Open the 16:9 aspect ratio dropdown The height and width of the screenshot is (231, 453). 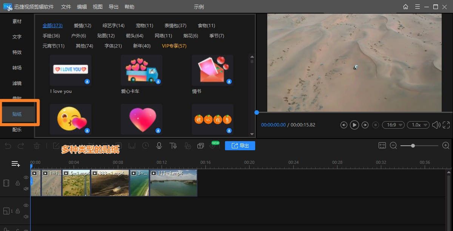[393, 125]
